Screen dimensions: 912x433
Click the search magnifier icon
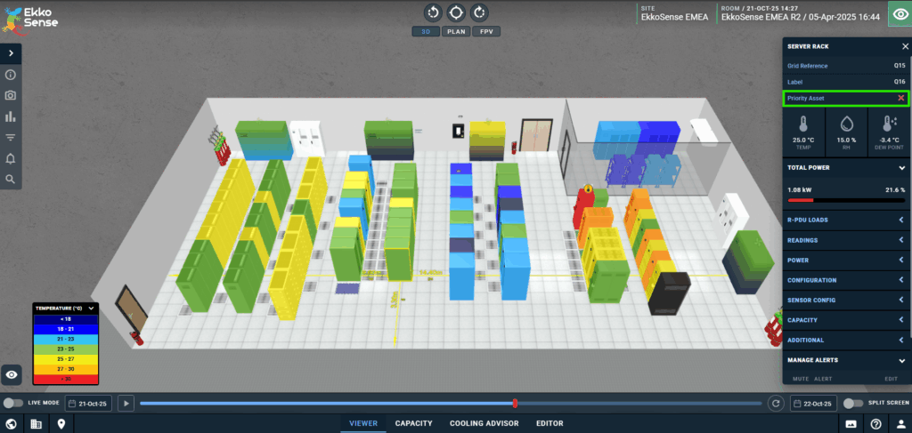tap(11, 180)
